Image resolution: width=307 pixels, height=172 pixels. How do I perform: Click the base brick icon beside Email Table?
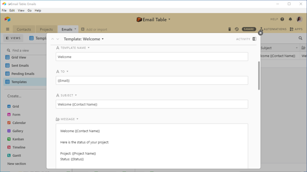(x=139, y=20)
